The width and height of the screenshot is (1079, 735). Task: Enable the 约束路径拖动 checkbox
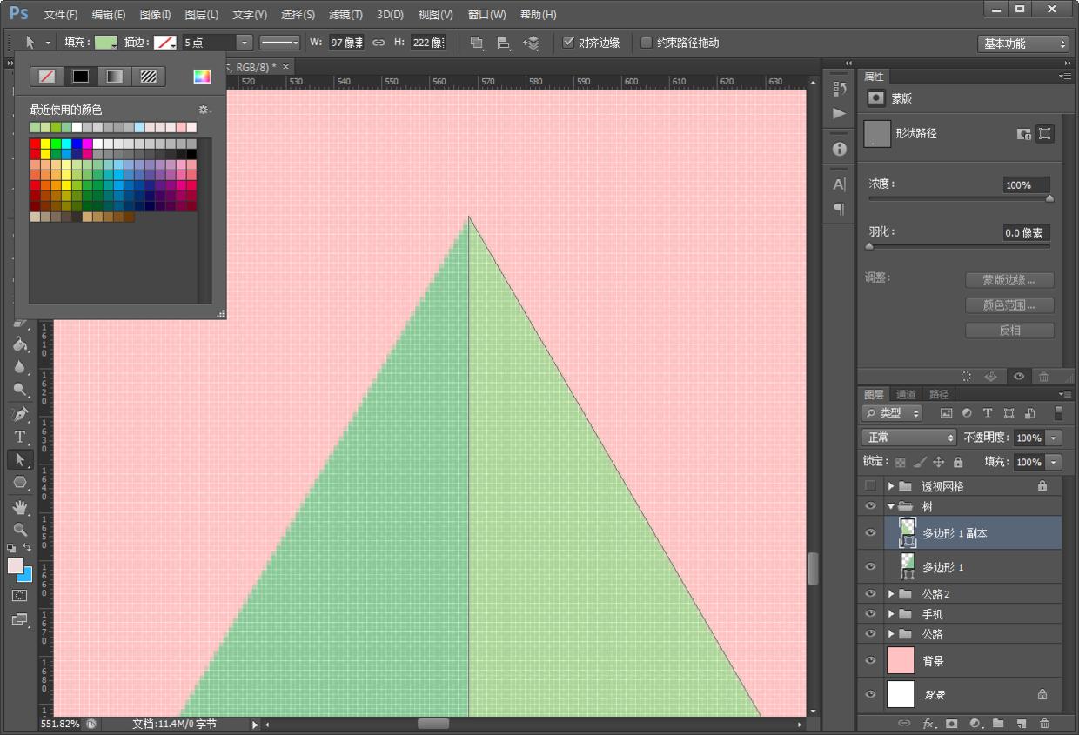click(647, 43)
